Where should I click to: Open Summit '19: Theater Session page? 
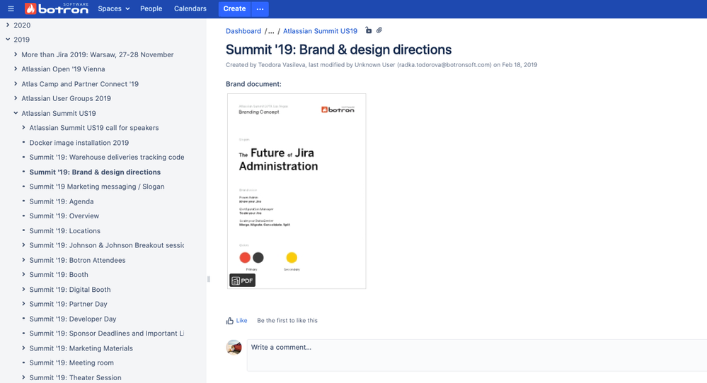pyautogui.click(x=75, y=377)
